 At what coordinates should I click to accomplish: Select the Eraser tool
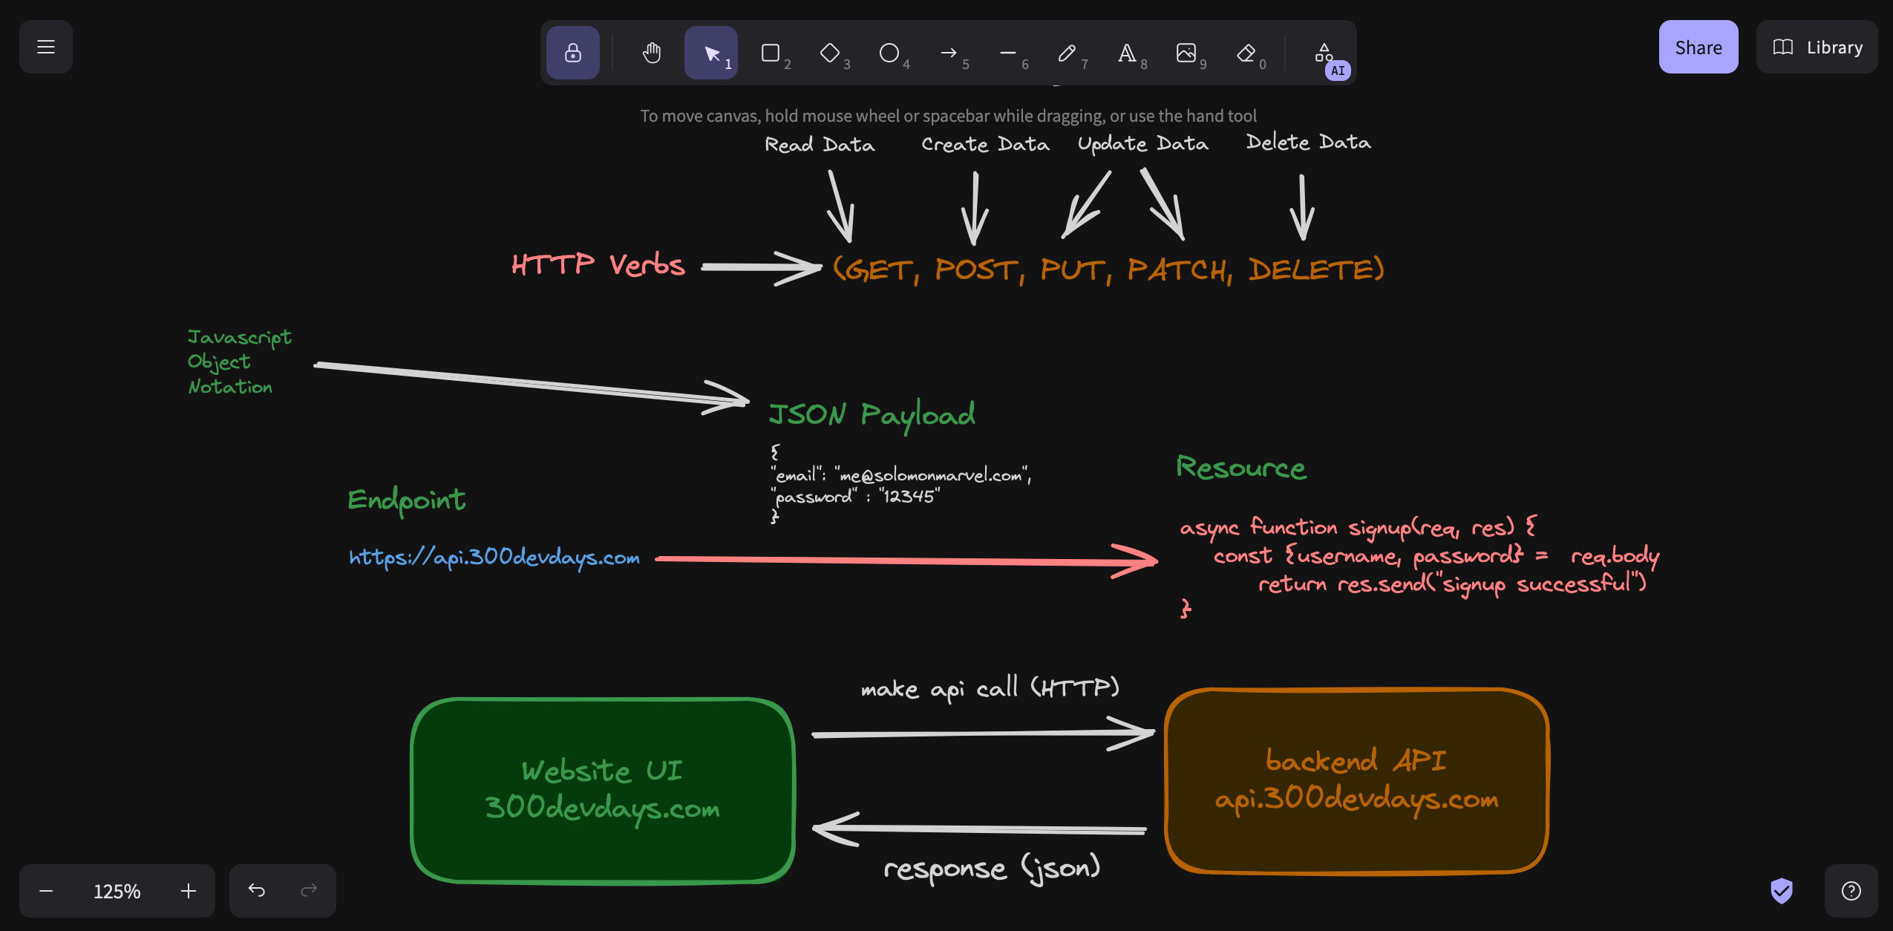pos(1246,53)
